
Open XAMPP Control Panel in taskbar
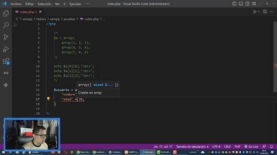click(132, 152)
